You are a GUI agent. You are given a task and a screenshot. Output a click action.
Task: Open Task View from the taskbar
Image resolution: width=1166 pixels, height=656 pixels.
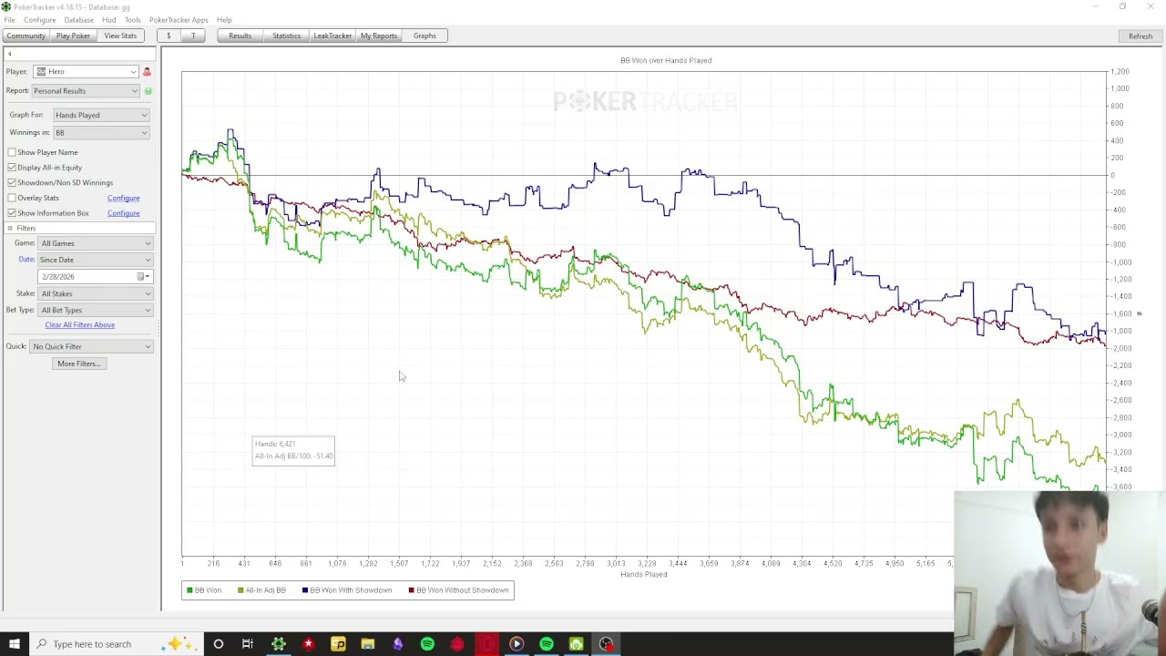point(248,644)
